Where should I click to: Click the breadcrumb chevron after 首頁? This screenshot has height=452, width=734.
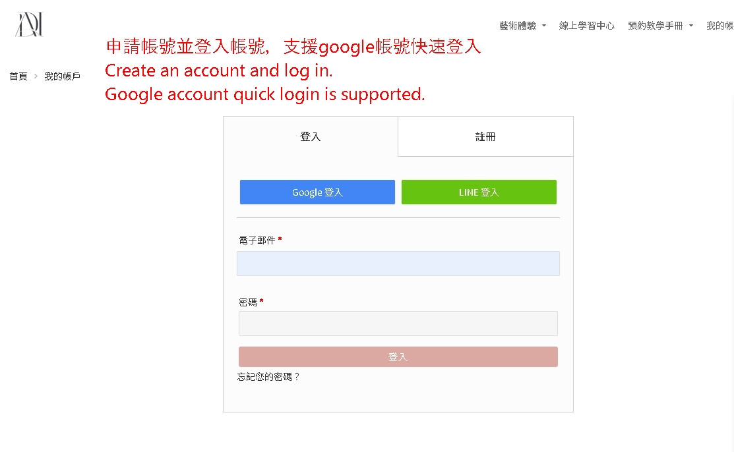click(36, 76)
